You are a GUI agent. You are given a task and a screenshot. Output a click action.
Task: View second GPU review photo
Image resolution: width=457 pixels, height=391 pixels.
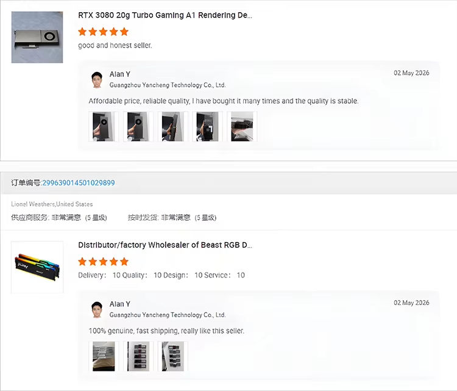click(138, 127)
